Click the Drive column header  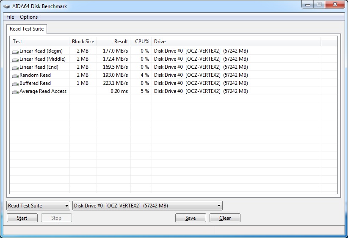tap(236, 42)
